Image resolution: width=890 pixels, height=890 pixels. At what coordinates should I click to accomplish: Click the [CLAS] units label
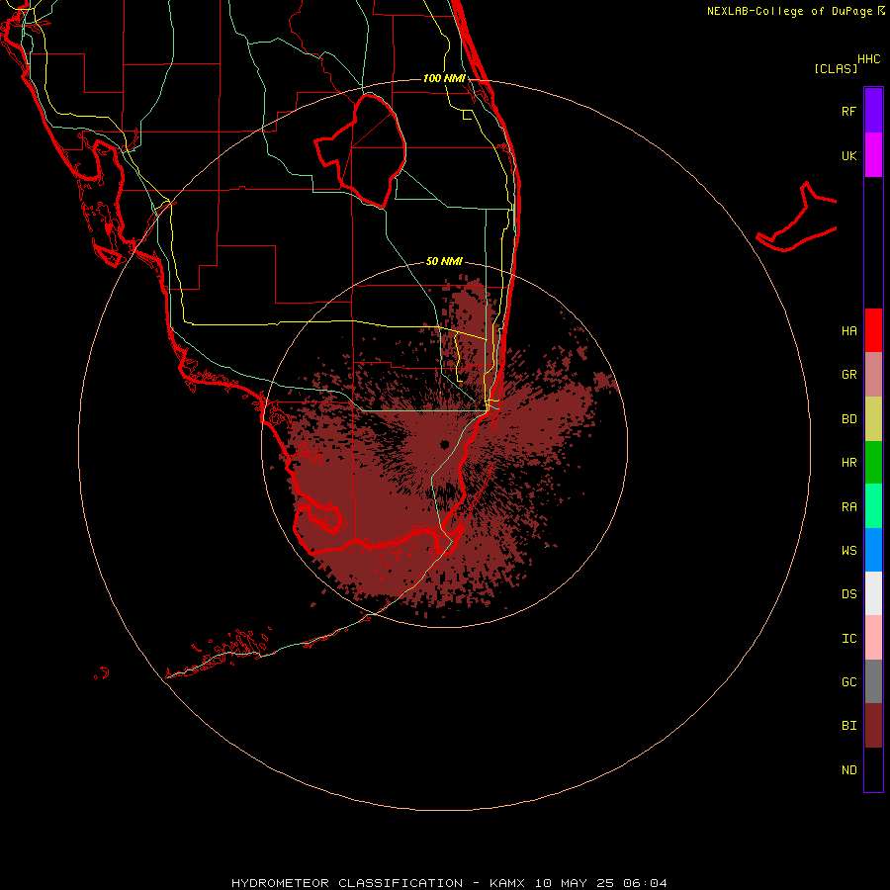coord(836,68)
